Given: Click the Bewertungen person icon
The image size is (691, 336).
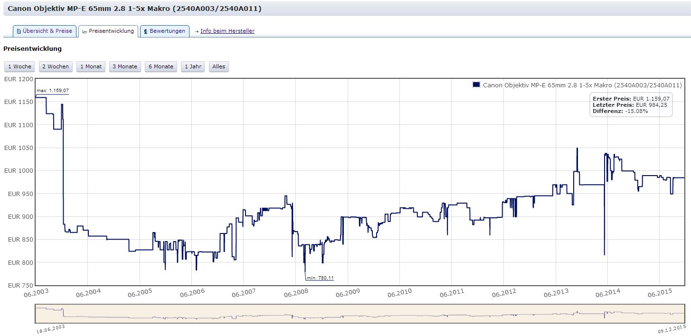Looking at the screenshot, I should click(x=145, y=31).
